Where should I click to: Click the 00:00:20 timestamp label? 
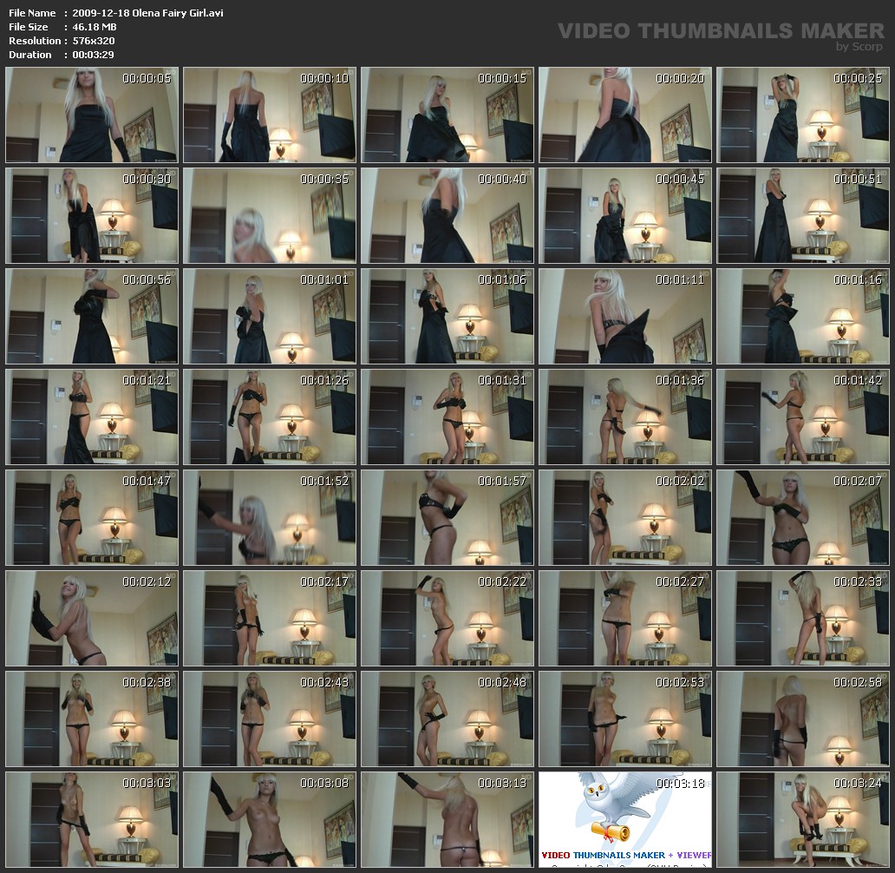click(680, 78)
